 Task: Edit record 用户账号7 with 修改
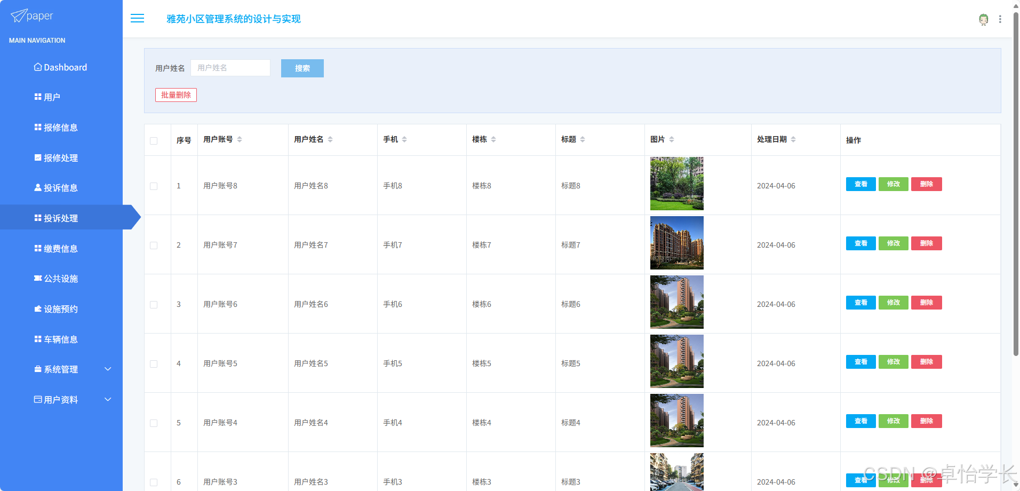894,243
